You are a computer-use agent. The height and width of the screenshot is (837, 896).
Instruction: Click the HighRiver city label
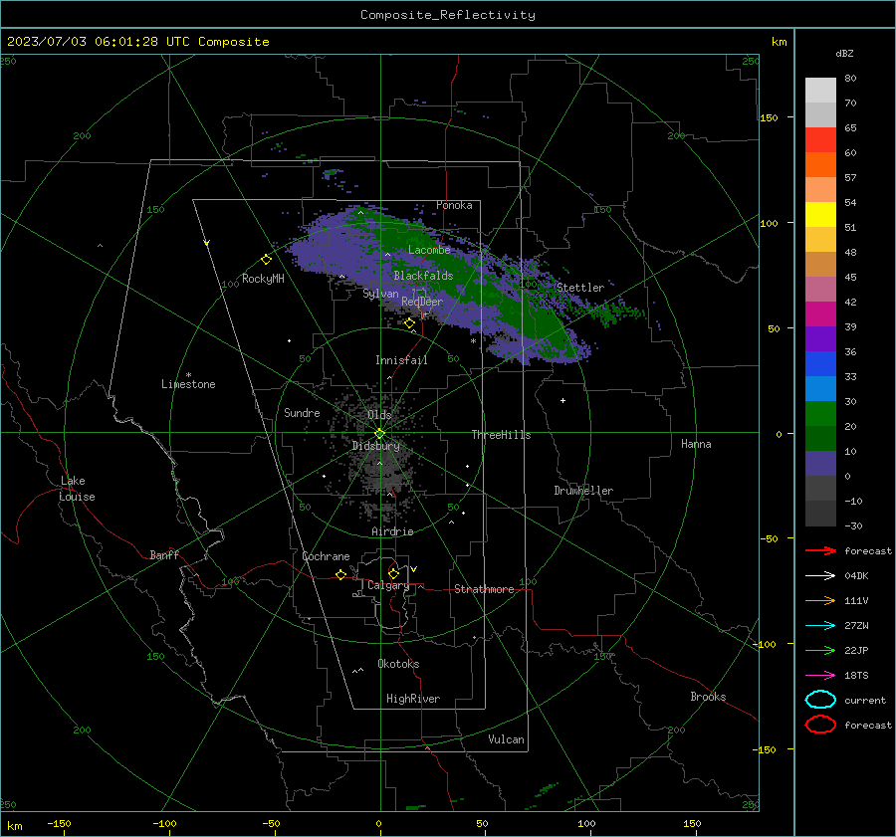tap(413, 699)
